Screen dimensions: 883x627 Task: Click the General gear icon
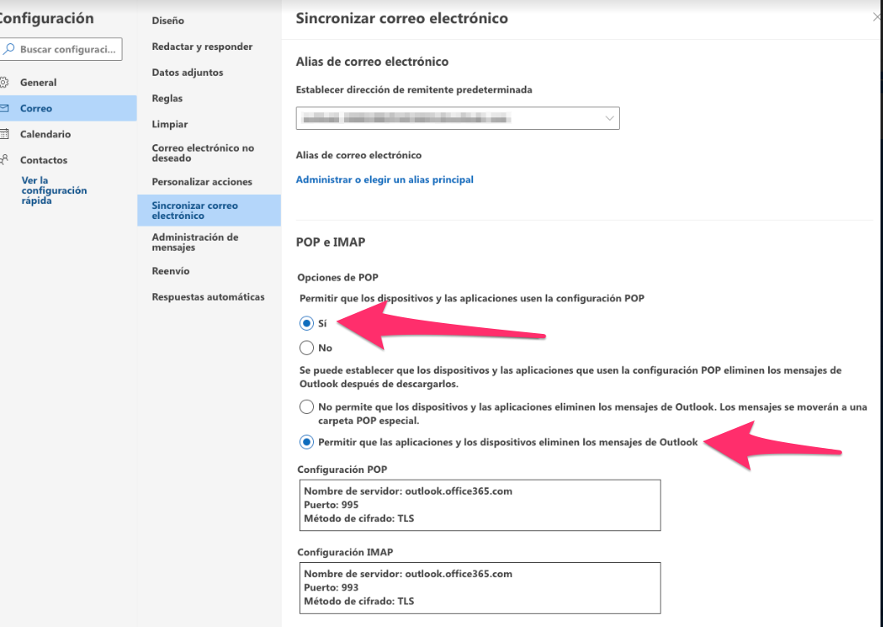[x=4, y=82]
